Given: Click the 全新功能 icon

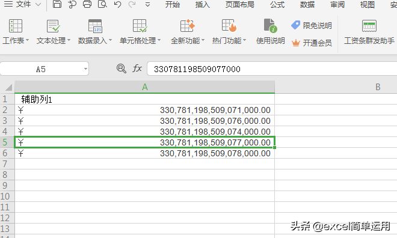Looking at the screenshot, I should point(187,26).
